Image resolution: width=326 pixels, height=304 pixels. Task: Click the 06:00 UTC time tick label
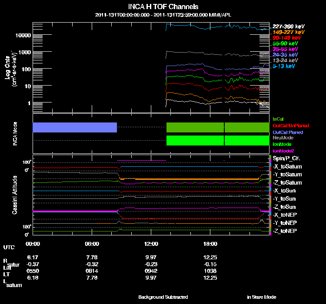pos(92,244)
